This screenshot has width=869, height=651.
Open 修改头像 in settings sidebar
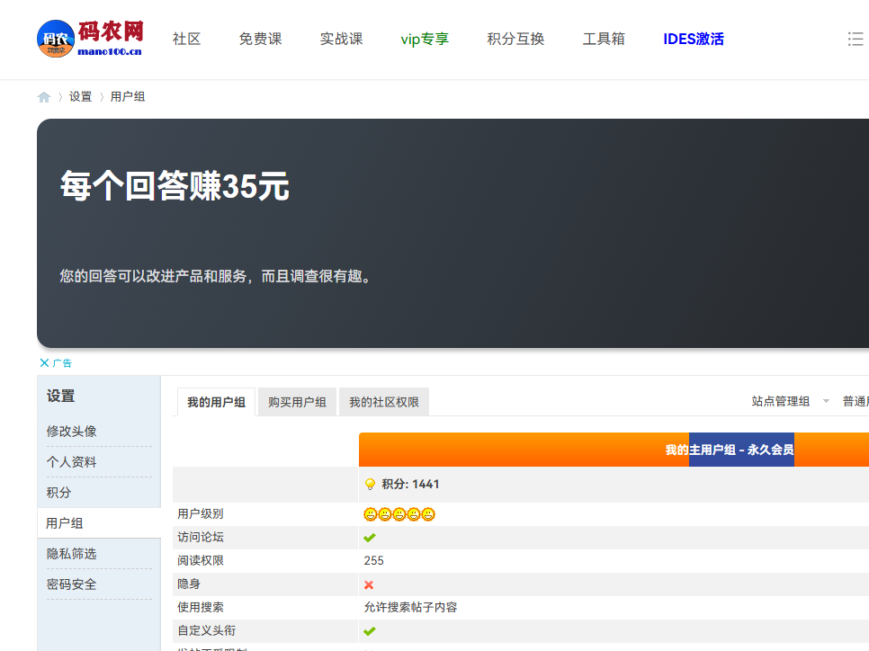tap(71, 431)
